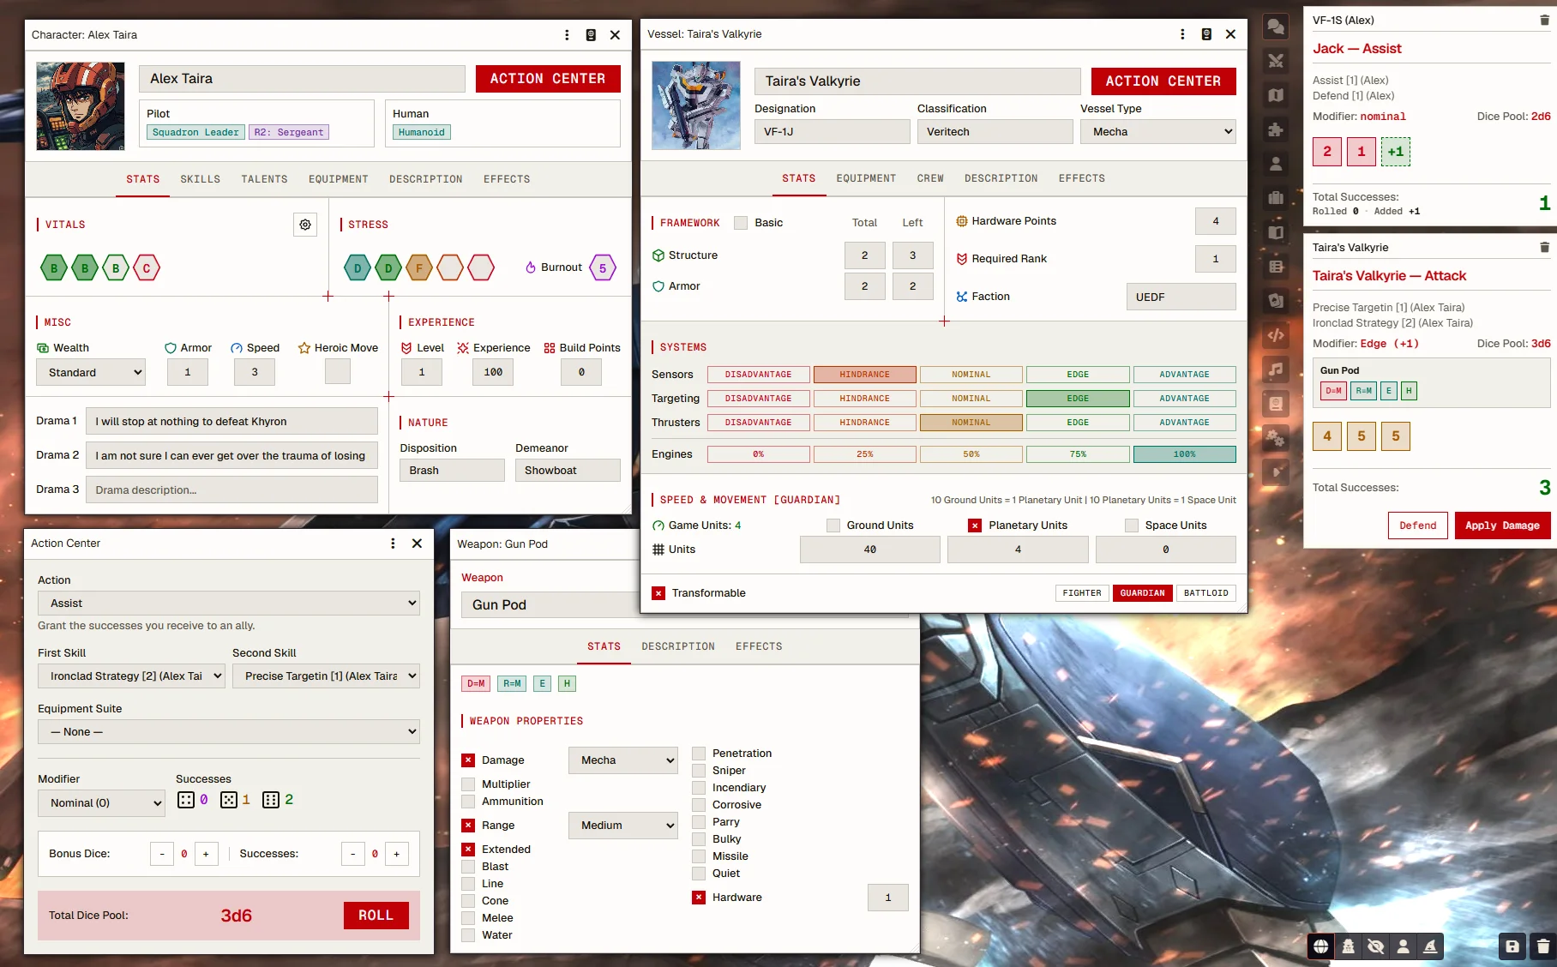Click Apply Damage in chat

pos(1502,526)
